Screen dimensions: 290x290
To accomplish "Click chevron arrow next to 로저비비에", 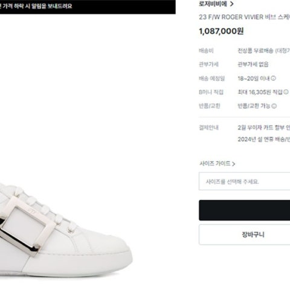I will (231, 4).
